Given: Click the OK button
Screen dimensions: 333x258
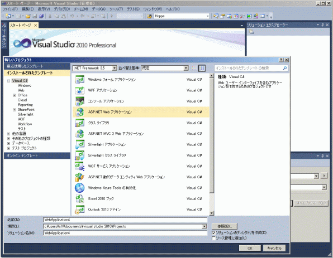Looking at the screenshot, I should (x=250, y=248).
